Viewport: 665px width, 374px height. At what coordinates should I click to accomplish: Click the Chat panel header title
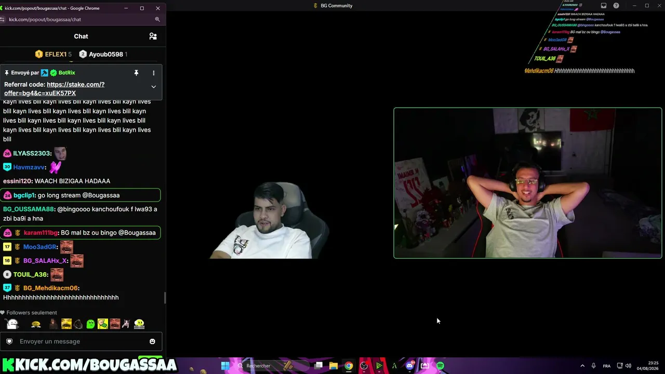coord(81,36)
